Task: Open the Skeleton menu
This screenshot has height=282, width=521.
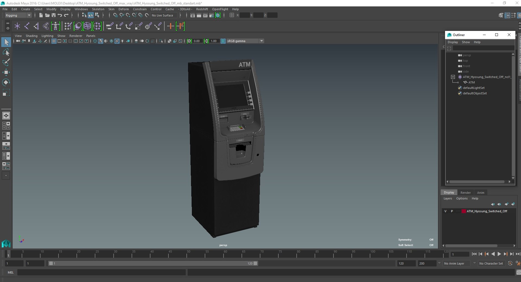Action: 98,9
